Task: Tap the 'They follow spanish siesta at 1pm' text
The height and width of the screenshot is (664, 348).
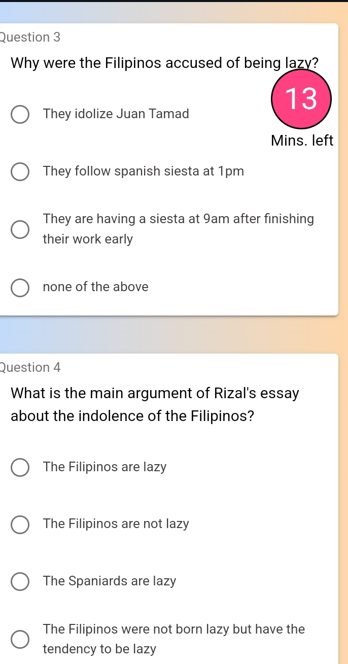Action: pos(144,171)
